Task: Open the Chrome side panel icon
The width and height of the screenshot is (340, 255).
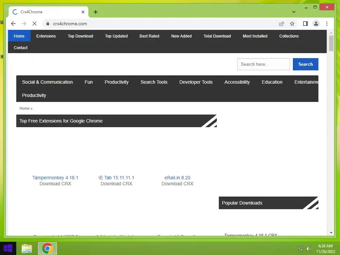Action: (305, 24)
